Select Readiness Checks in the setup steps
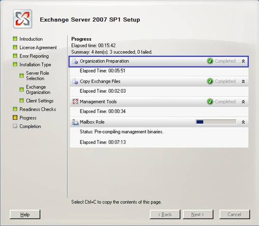This screenshot has width=259, height=226. (x=38, y=109)
